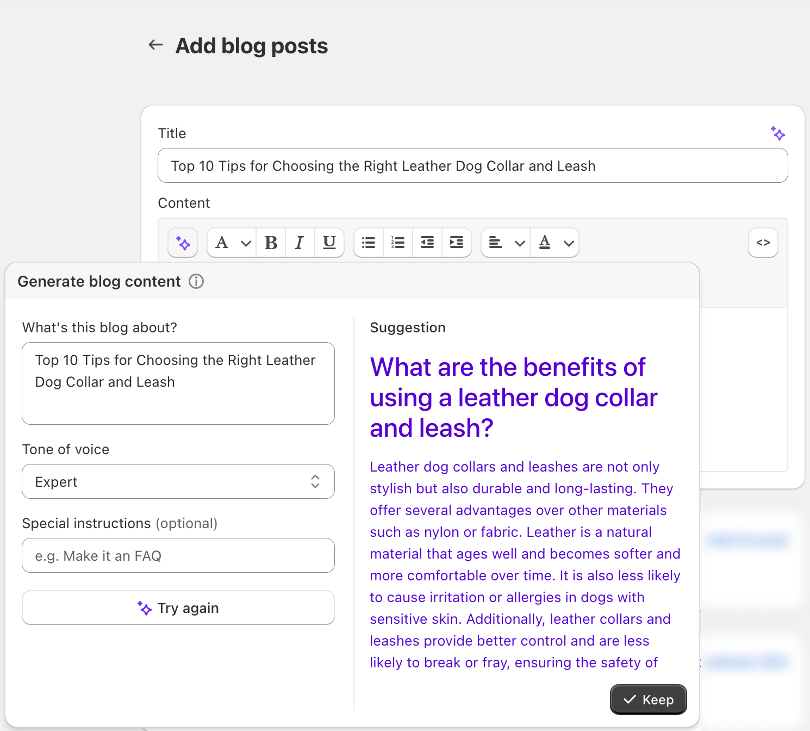Open the font style A dropdown
810x731 pixels.
coord(232,243)
